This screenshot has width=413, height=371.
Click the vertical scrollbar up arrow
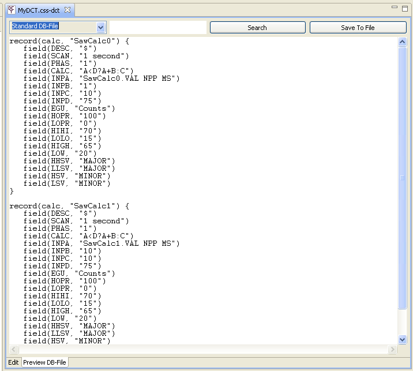tap(402, 42)
